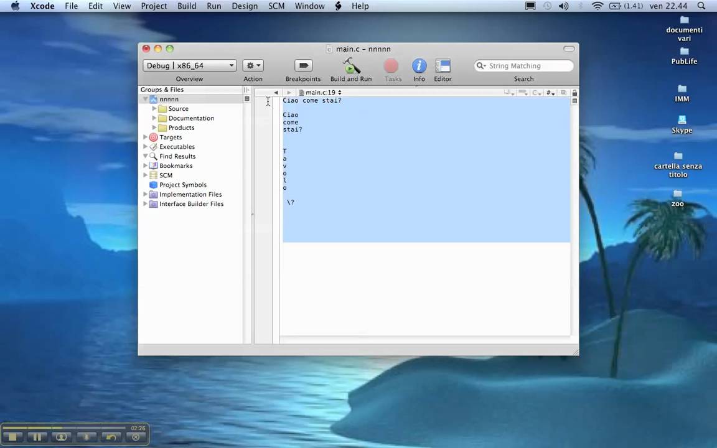Click the recorder undo restart arrow button
The image size is (717, 448).
point(111,437)
